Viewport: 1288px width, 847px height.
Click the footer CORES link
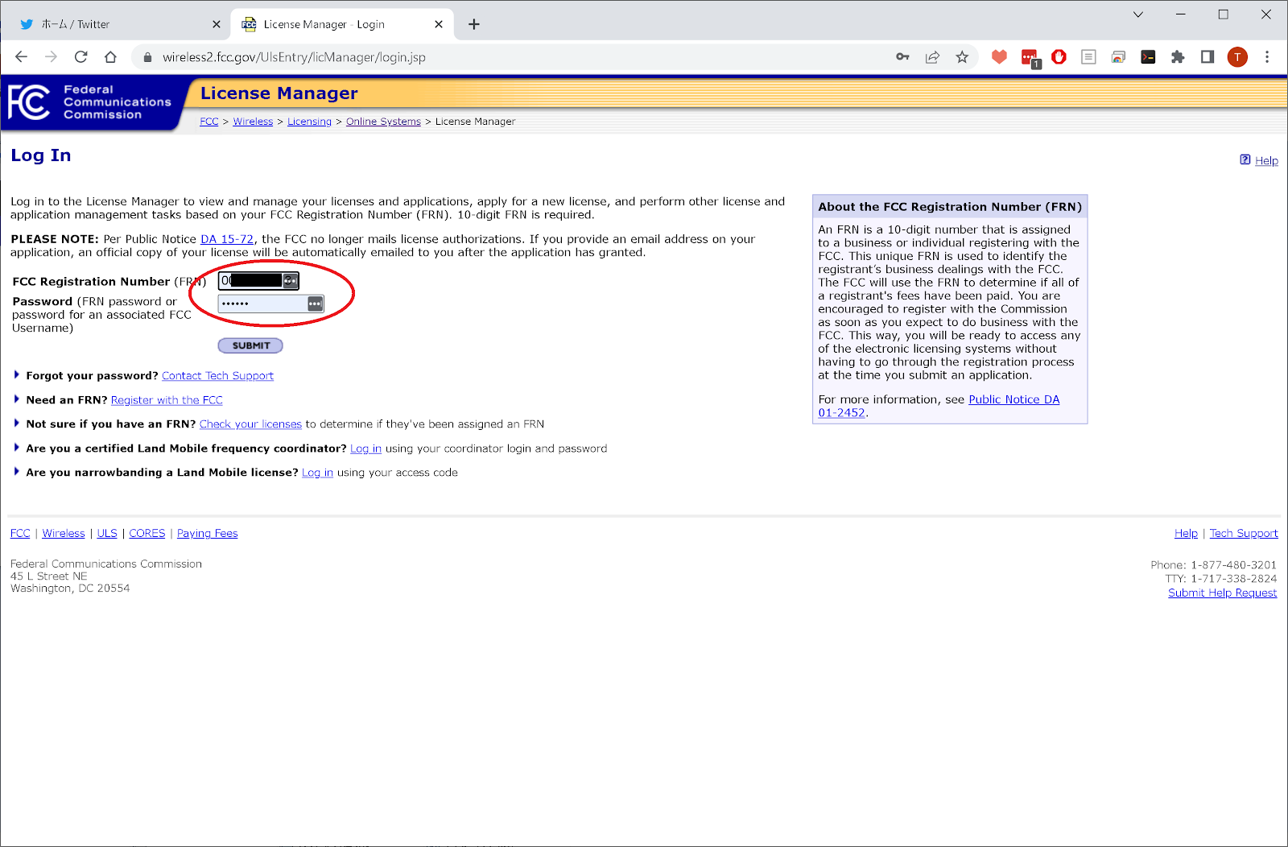[x=147, y=533]
